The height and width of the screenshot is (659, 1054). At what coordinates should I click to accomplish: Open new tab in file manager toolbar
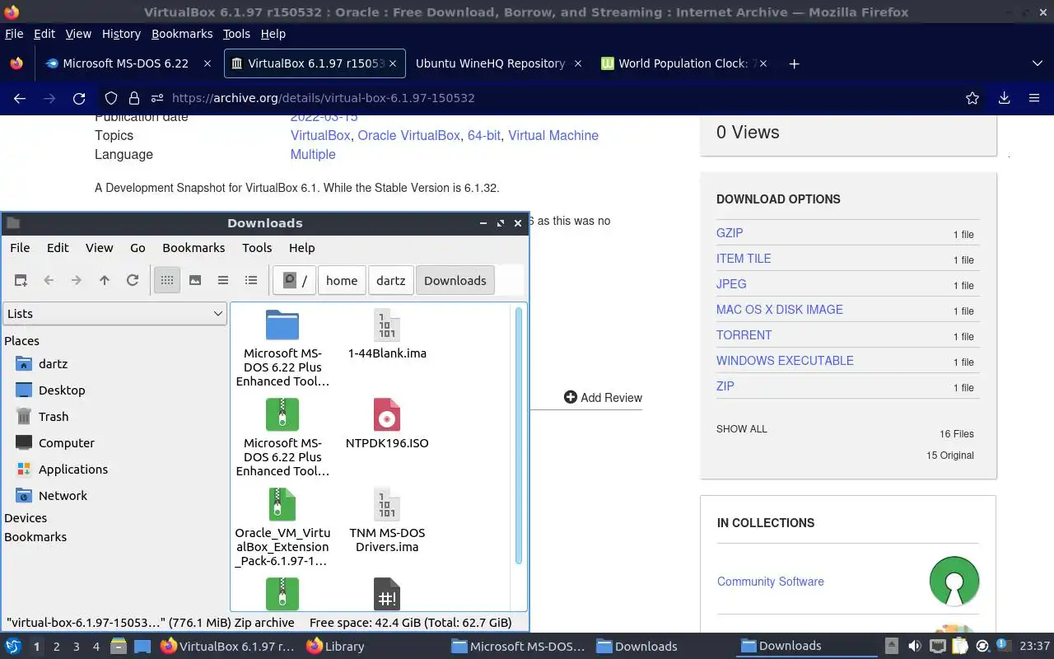point(21,280)
